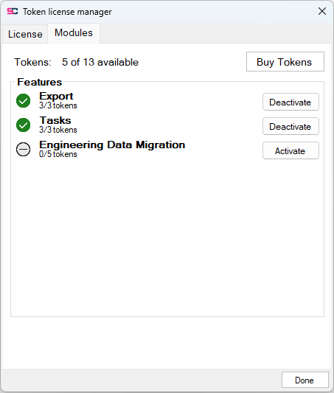Screen dimensions: 334x393
Task: Click the Features group heading
Action: click(x=40, y=82)
